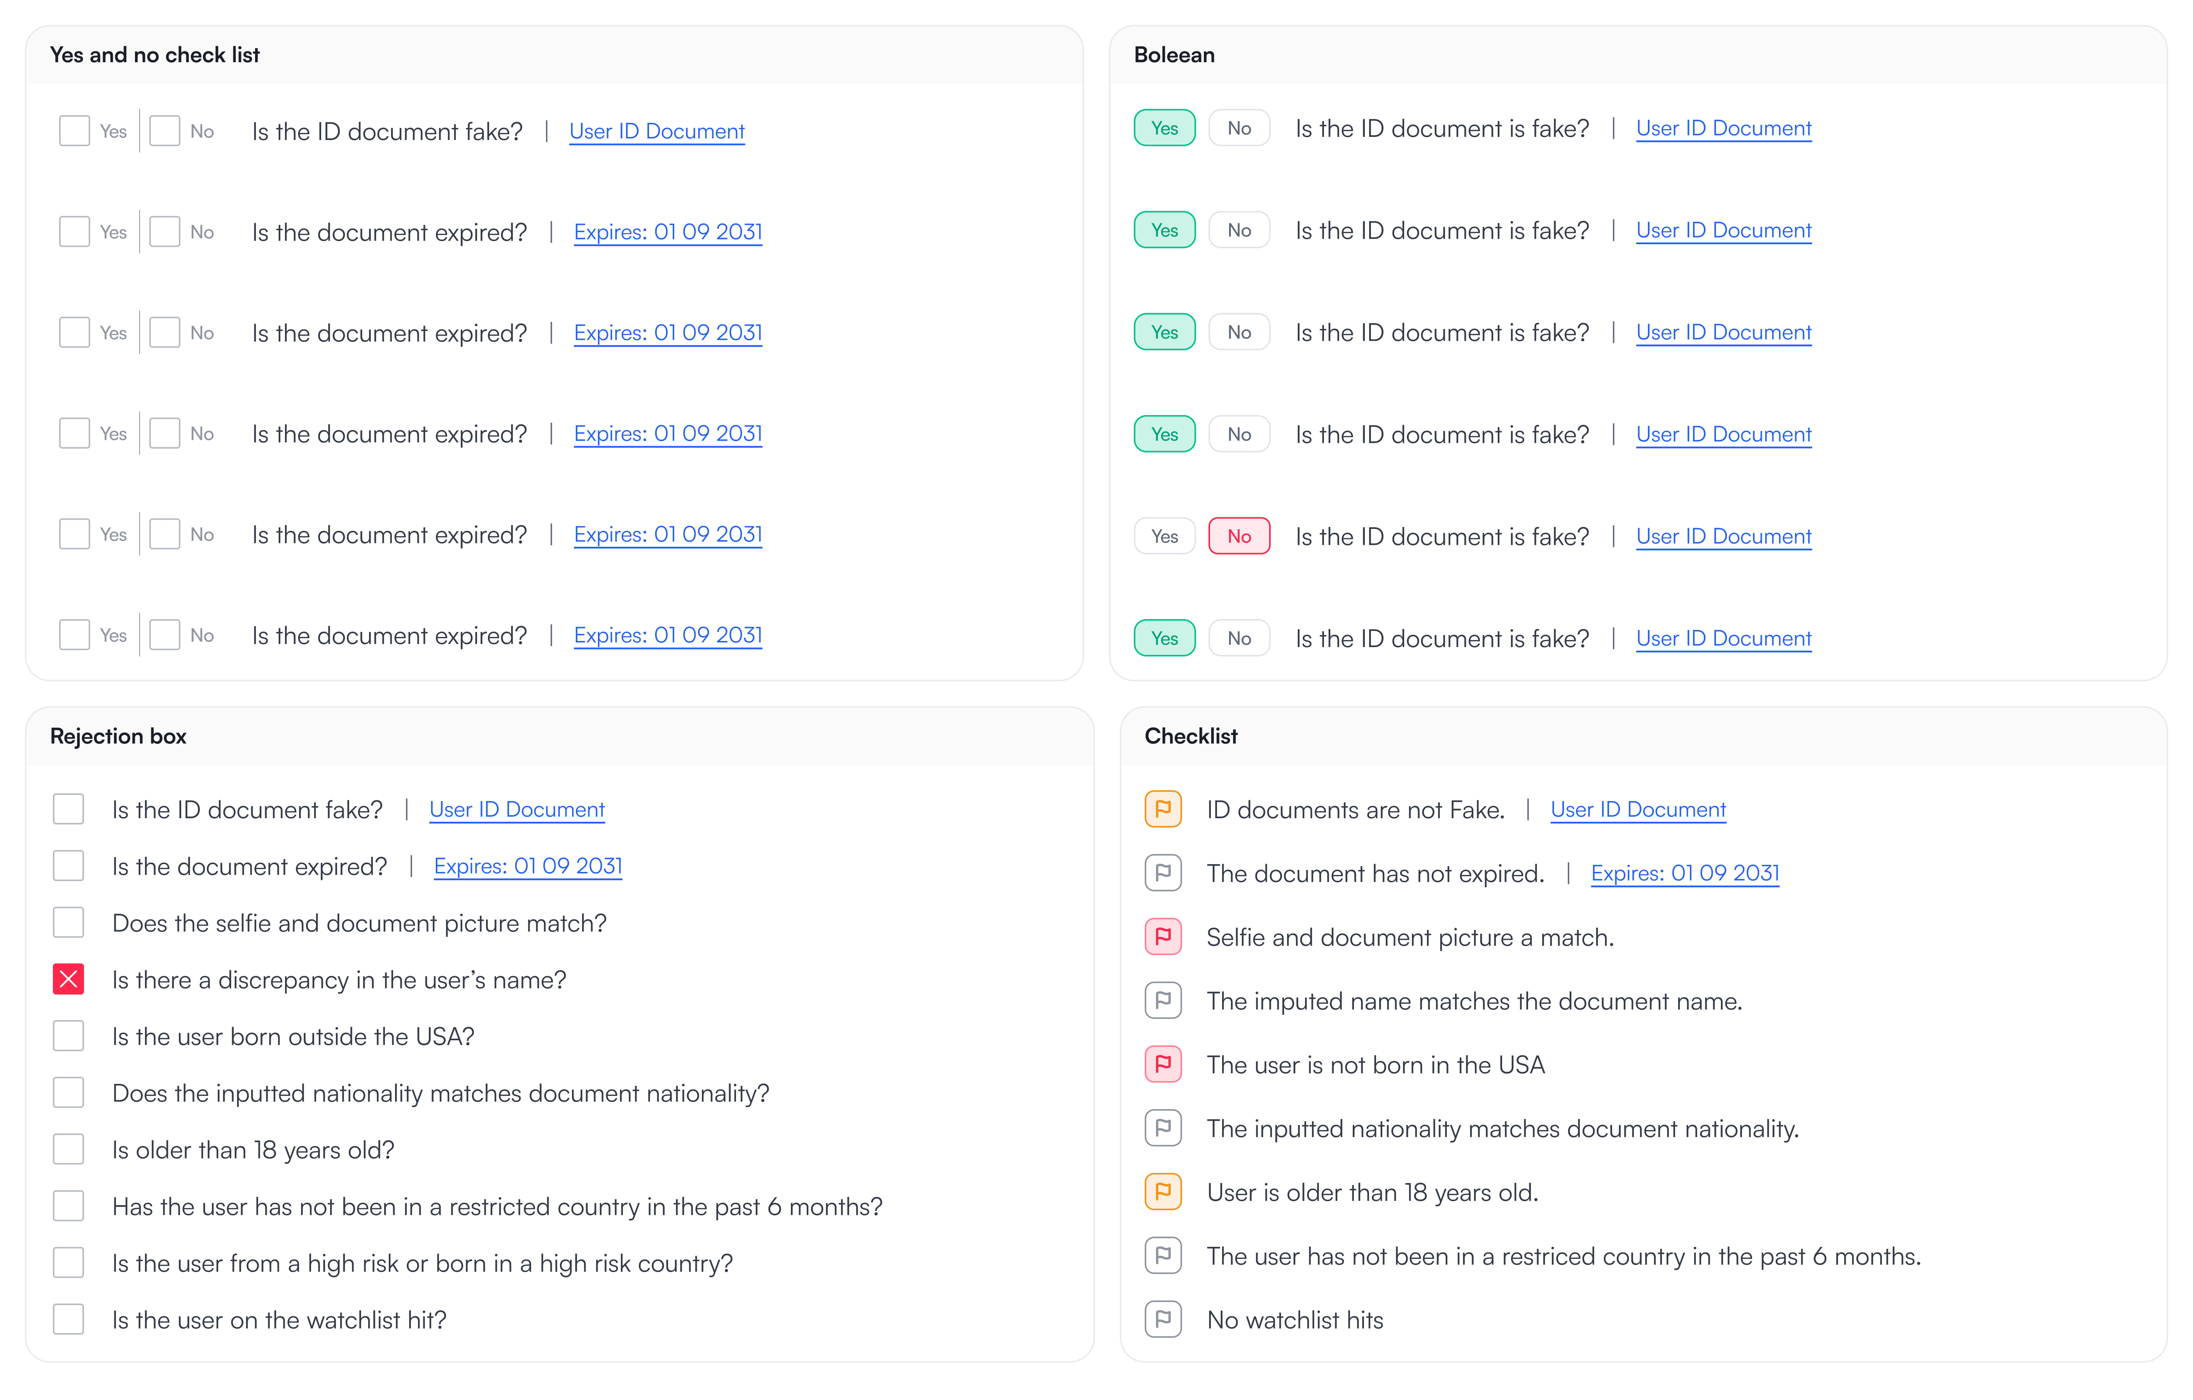Toggle flag for 'The imputed name matches the document name'

[1163, 1000]
